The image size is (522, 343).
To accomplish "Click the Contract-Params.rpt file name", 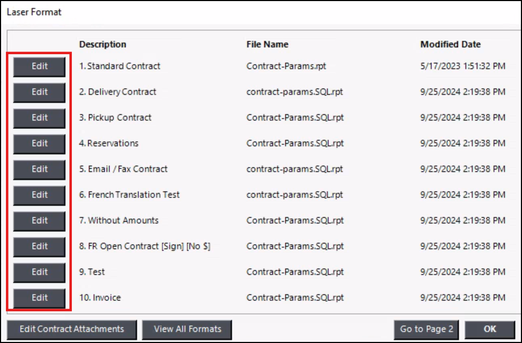I will 286,66.
